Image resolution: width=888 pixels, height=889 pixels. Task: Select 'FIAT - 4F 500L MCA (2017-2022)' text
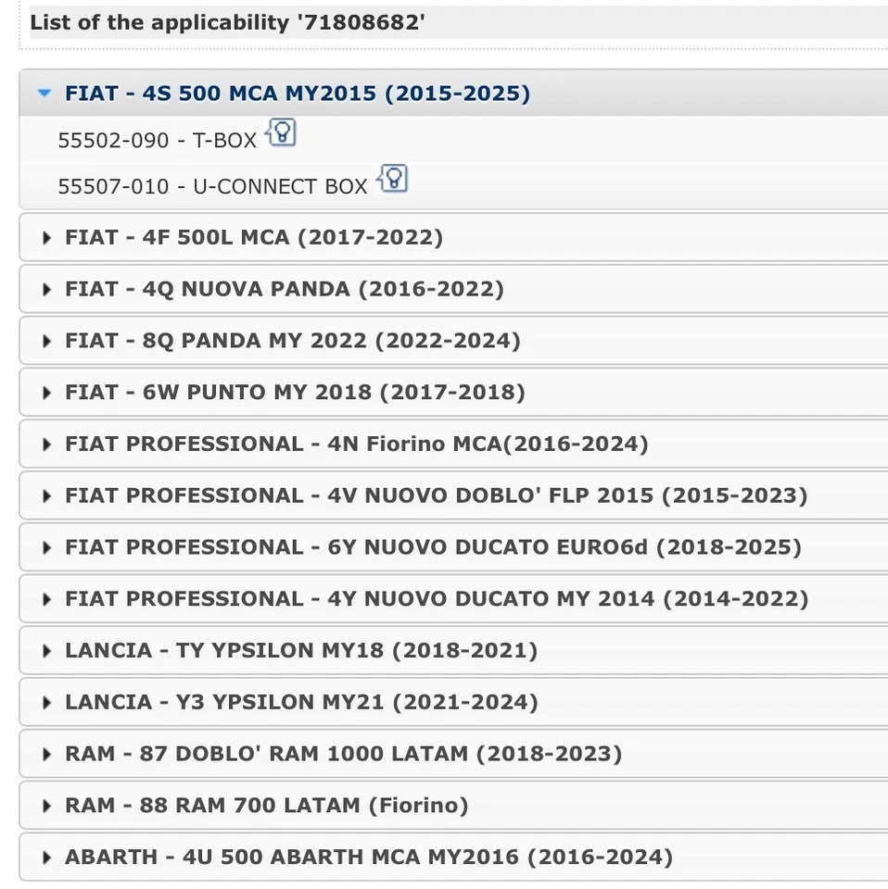pyautogui.click(x=254, y=238)
